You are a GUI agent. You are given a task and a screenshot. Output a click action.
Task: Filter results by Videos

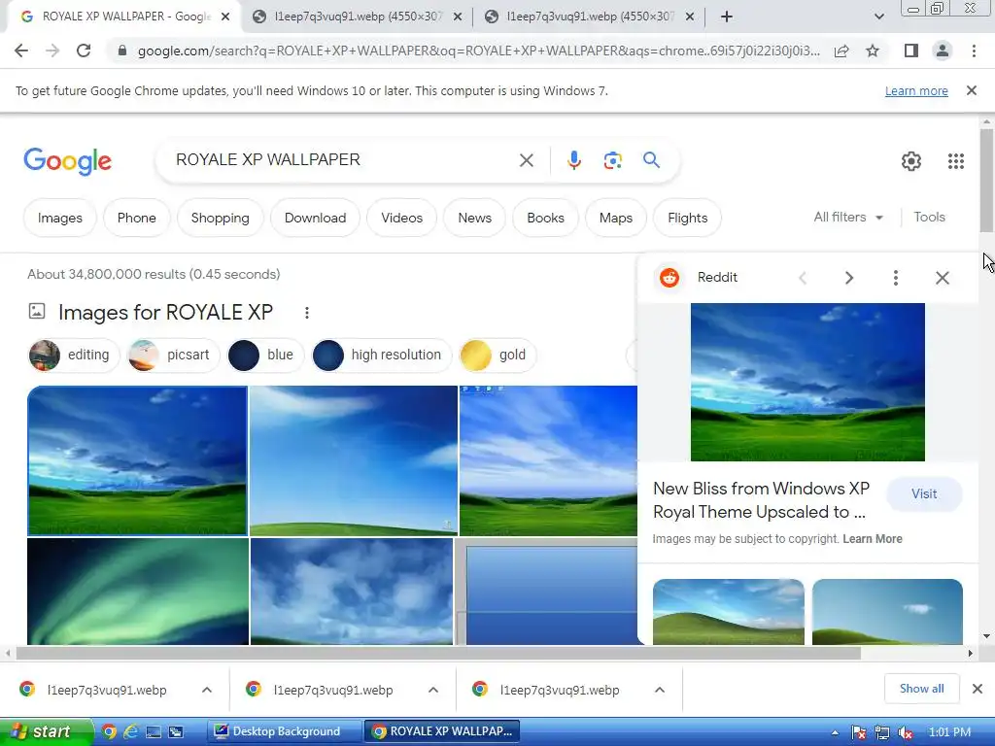401,218
